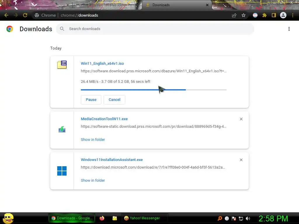Go back using the browser back arrow
This screenshot has height=224, width=299.
[6, 15]
